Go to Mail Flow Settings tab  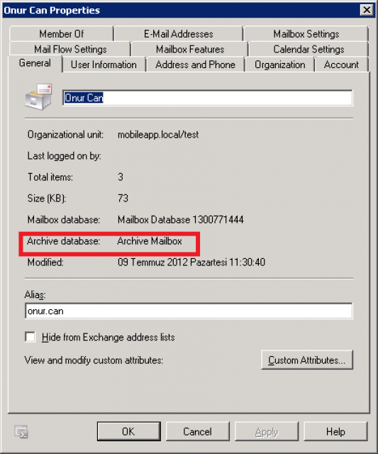point(70,49)
